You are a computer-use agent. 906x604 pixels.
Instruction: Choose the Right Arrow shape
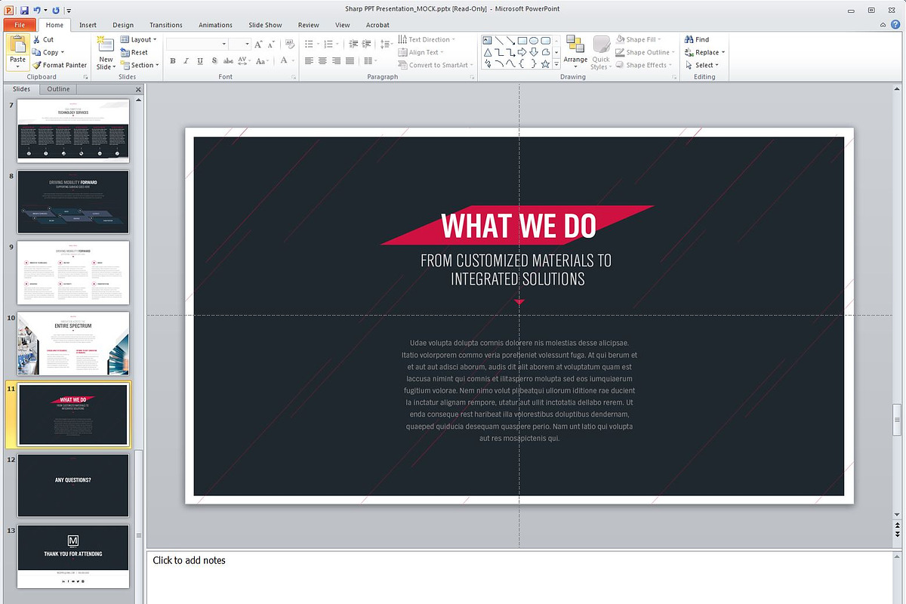tap(522, 52)
